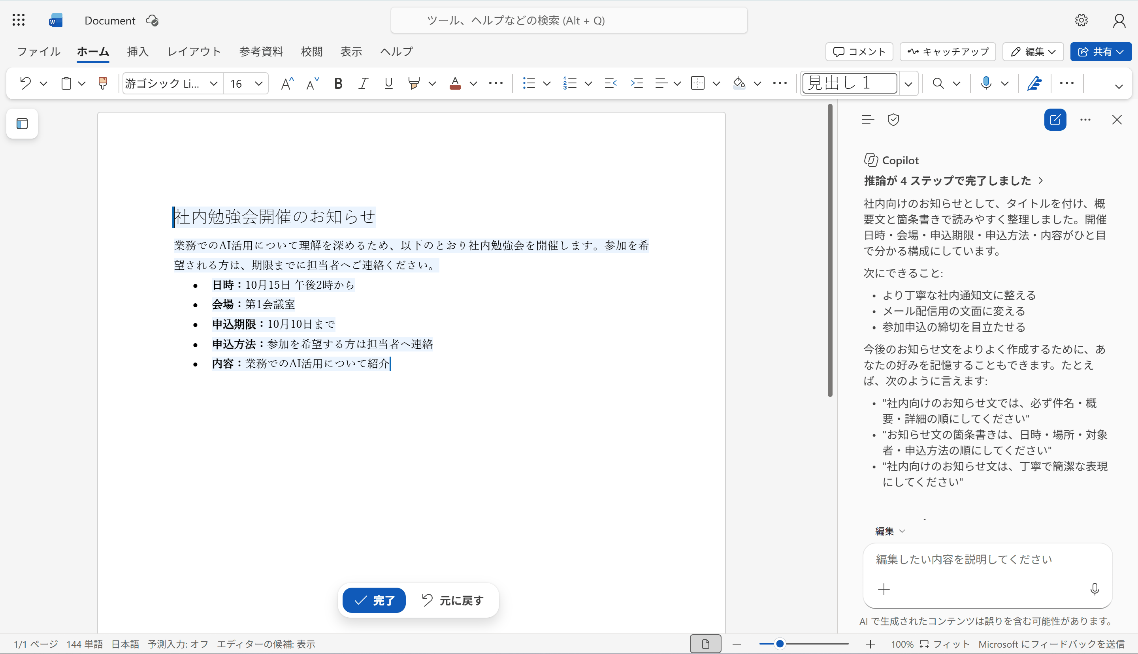Decrease font size with the smaller A icon

tap(312, 83)
